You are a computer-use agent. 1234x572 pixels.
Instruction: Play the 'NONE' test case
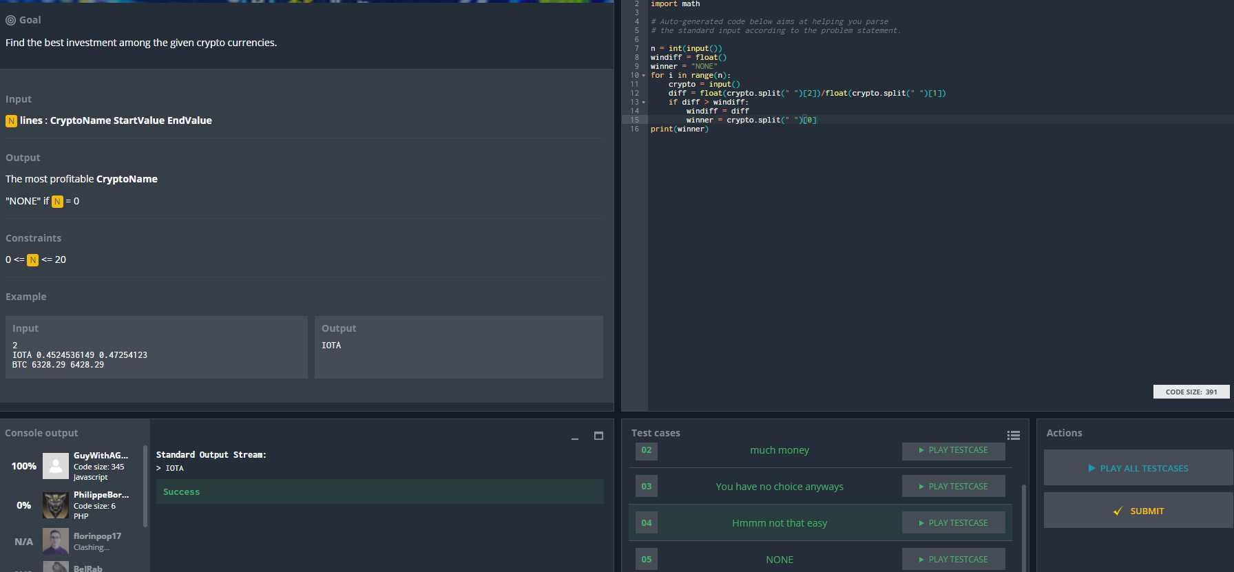tap(953, 560)
